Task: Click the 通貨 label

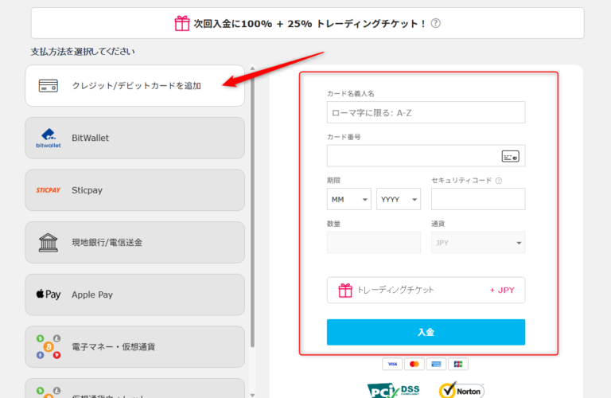Action: [x=438, y=224]
